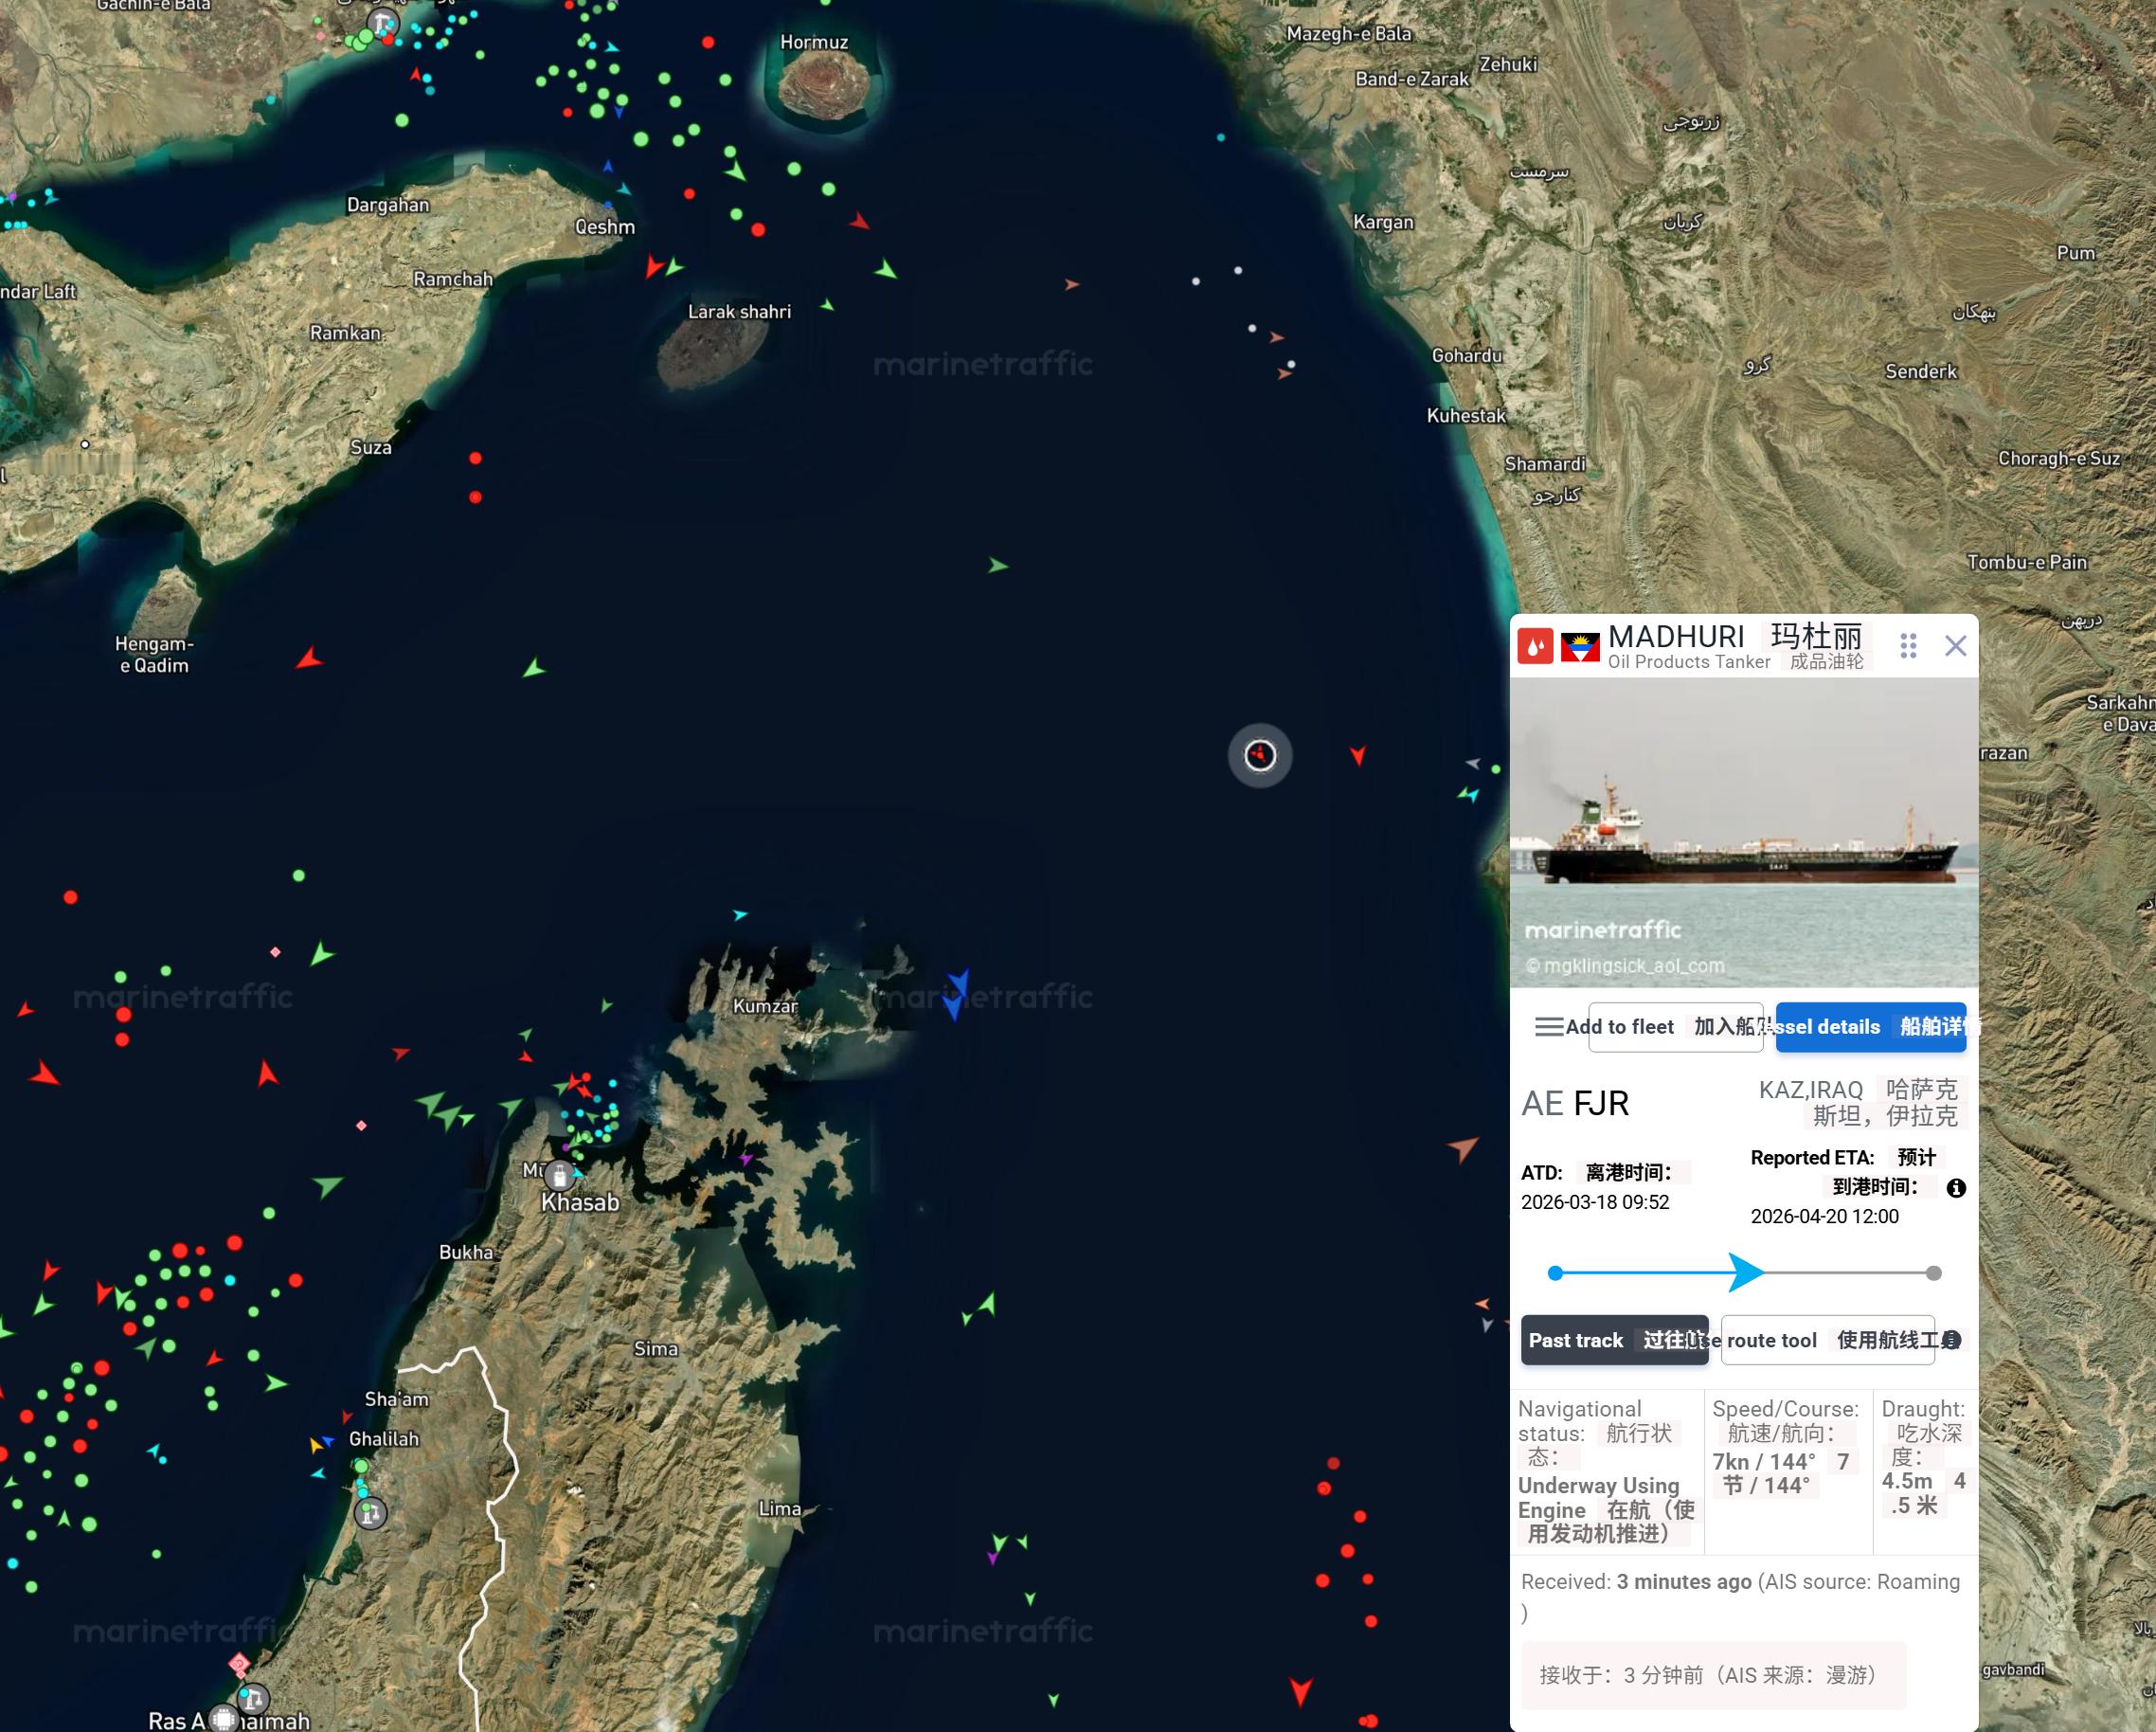Click the Antigua and Barbuda flag icon
2156x1732 pixels.
pyautogui.click(x=1580, y=647)
